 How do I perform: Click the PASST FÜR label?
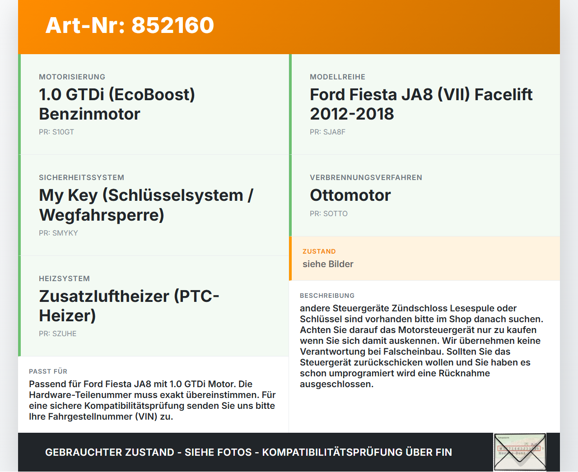tap(48, 372)
